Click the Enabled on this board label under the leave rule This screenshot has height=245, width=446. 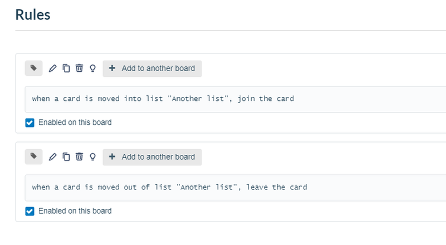point(75,211)
